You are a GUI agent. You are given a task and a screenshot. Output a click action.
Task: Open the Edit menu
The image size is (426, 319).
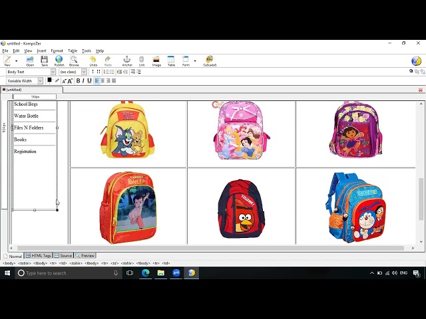pos(16,51)
